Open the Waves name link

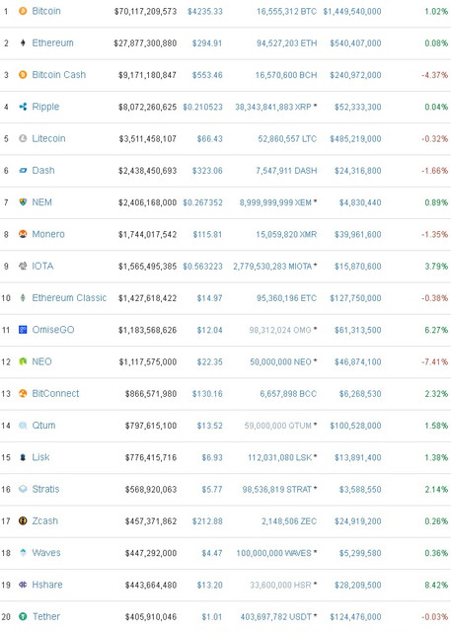(x=46, y=552)
